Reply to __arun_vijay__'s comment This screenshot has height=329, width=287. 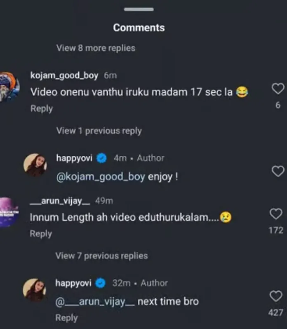41,234
